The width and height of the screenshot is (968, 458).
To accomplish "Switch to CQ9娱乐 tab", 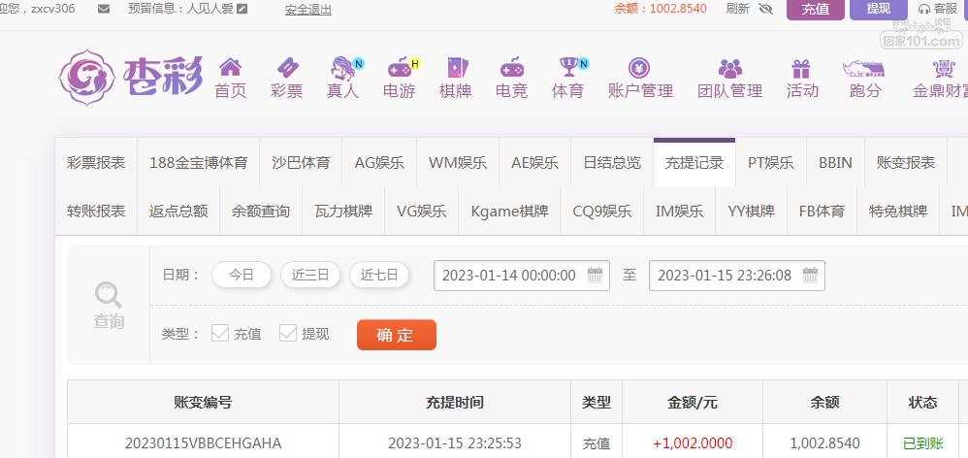I will 602,211.
